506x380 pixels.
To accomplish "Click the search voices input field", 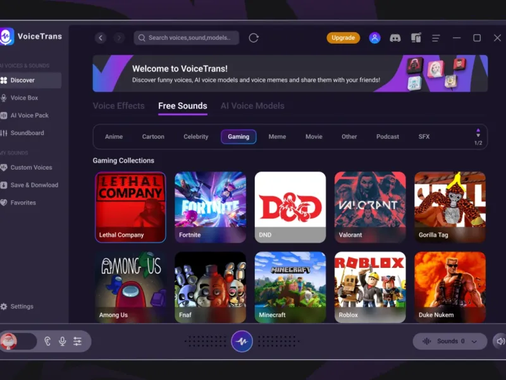I will coord(186,38).
